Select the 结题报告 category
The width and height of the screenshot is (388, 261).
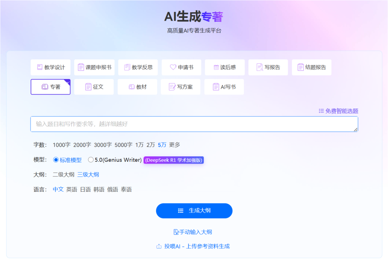pos(311,67)
